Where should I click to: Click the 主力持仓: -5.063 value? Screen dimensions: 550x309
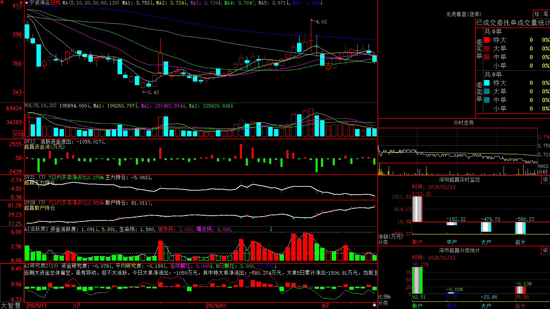point(129,178)
